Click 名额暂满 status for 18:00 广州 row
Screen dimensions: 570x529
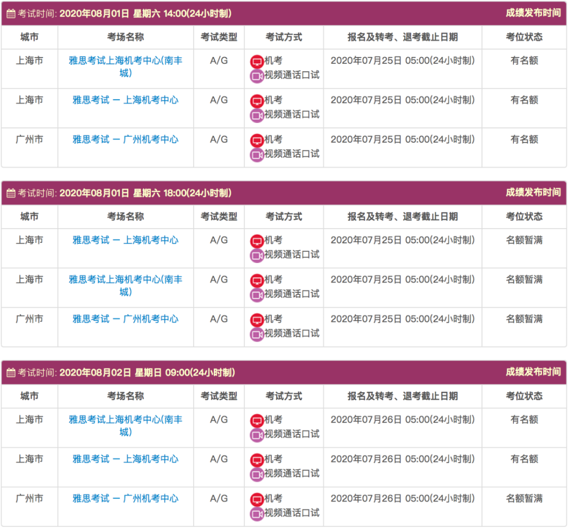click(525, 319)
